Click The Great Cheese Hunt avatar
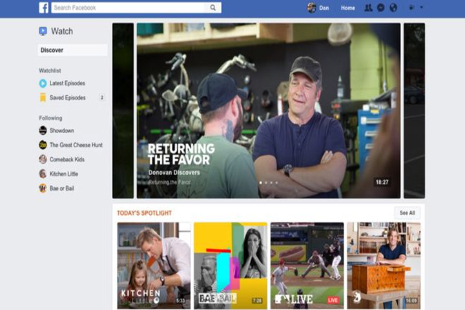Image resolution: width=465 pixels, height=310 pixels. (x=43, y=145)
